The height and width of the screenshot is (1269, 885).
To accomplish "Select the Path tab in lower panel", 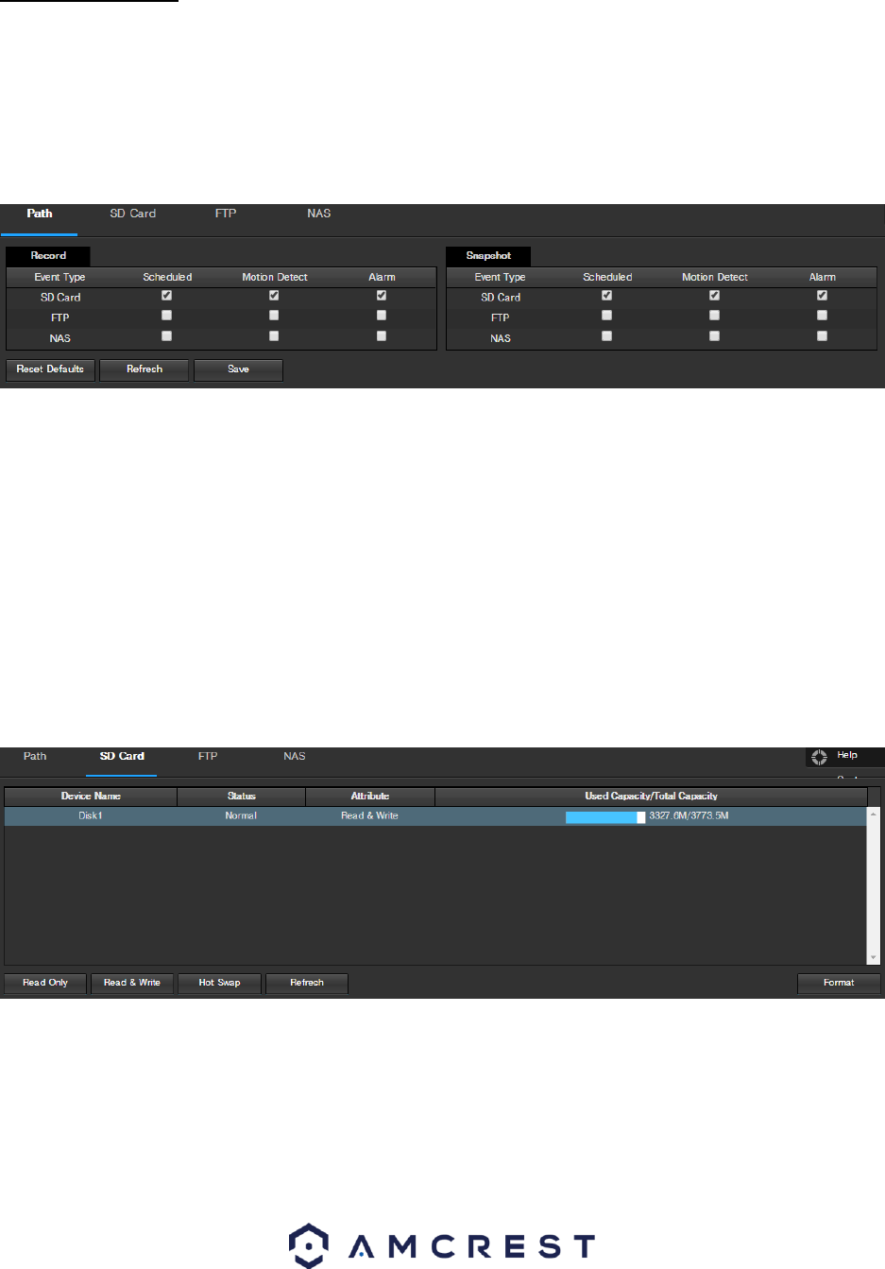I will coord(35,756).
